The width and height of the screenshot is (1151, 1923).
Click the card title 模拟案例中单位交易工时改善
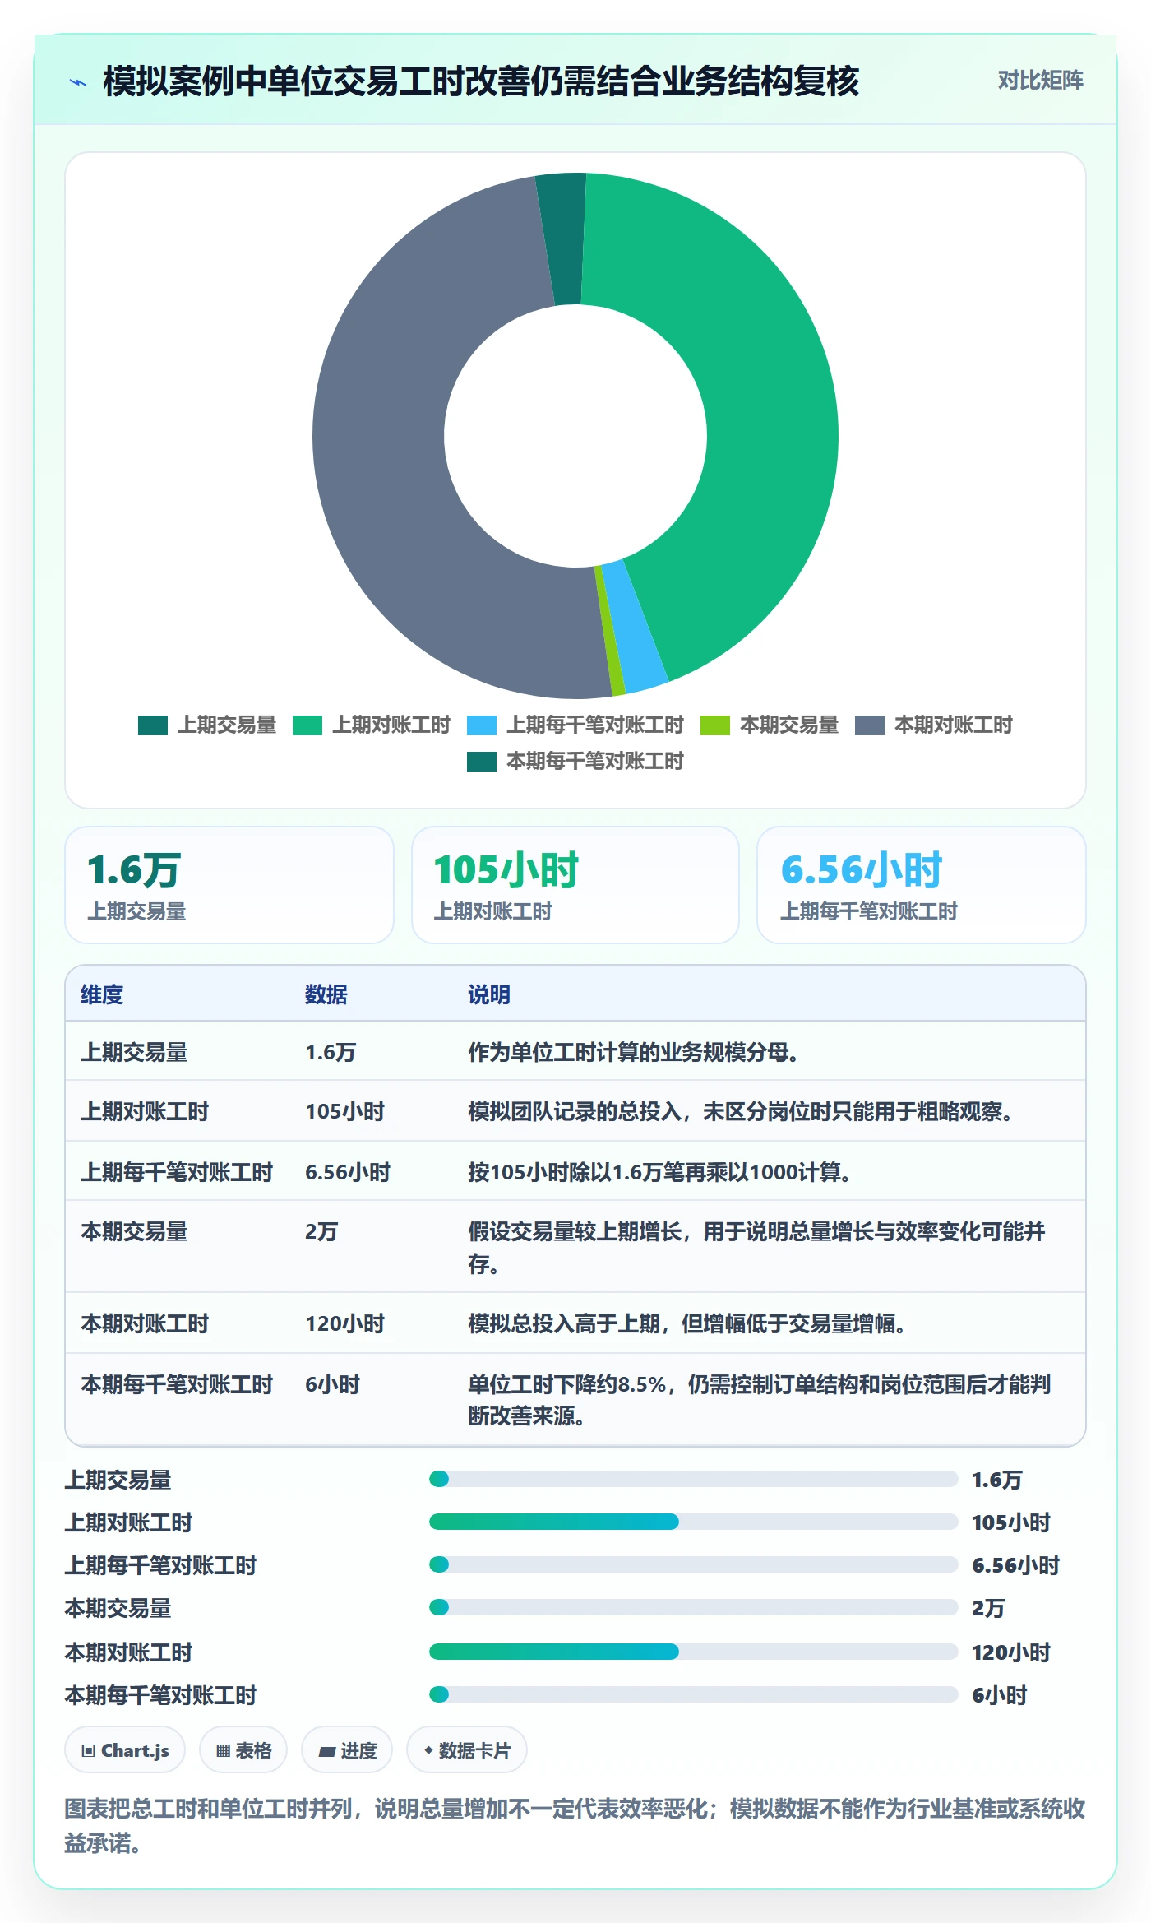click(481, 81)
